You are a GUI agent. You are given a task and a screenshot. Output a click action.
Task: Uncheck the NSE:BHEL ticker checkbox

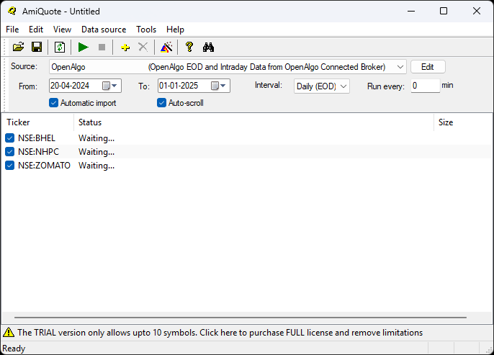(x=10, y=138)
